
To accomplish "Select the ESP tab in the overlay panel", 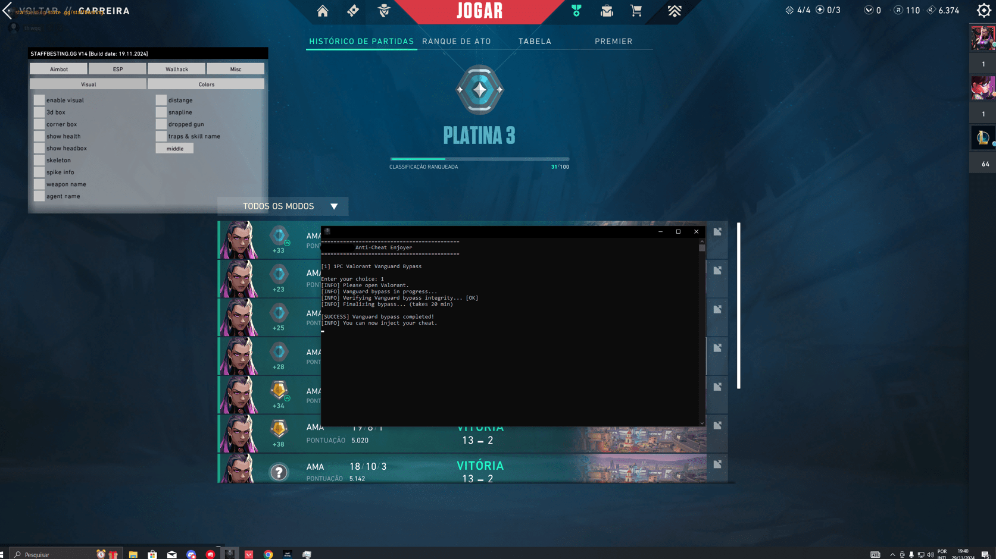I will coord(118,69).
